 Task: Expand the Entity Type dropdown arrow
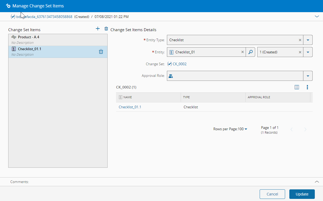(x=308, y=40)
